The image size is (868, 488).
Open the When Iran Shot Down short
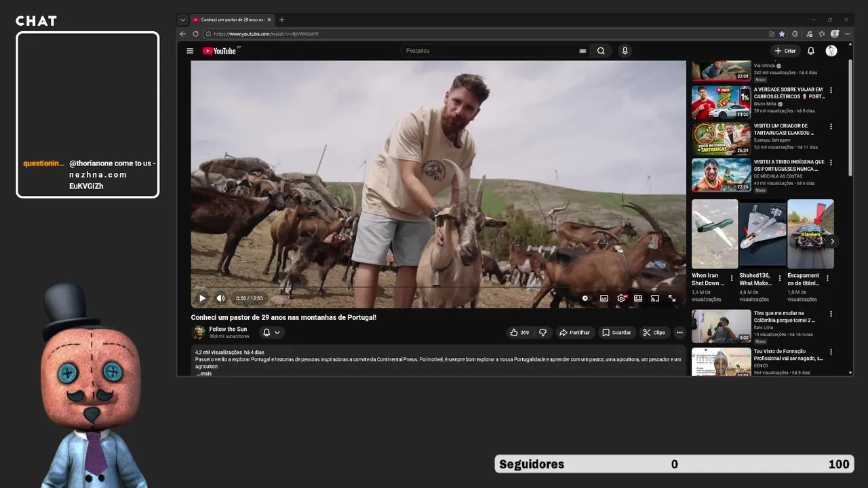point(715,234)
